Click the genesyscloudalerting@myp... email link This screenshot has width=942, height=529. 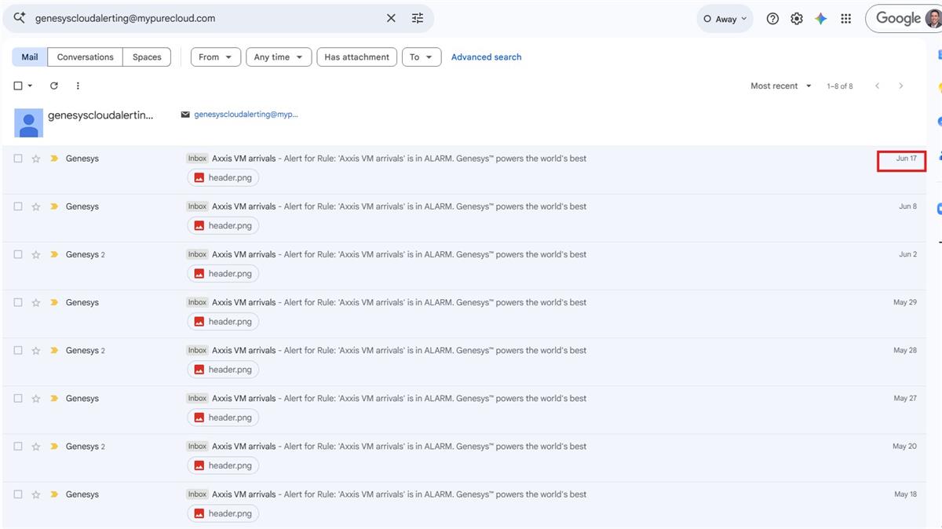click(x=246, y=115)
